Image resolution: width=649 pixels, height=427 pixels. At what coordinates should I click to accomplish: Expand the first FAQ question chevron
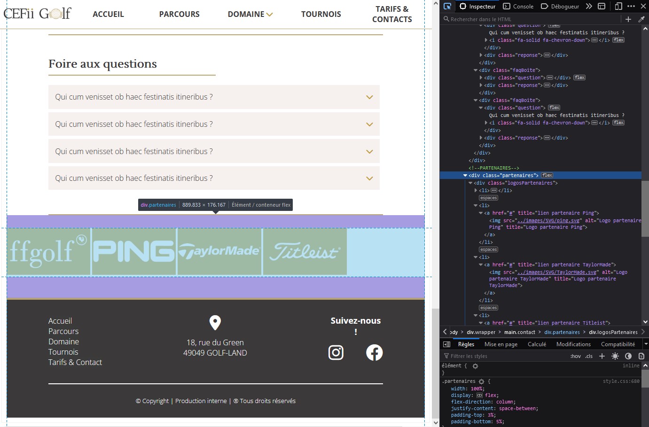(370, 97)
